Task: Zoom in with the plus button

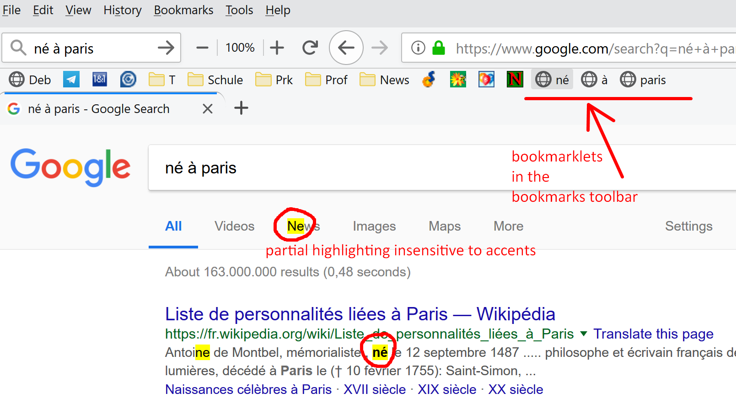Action: coord(277,48)
